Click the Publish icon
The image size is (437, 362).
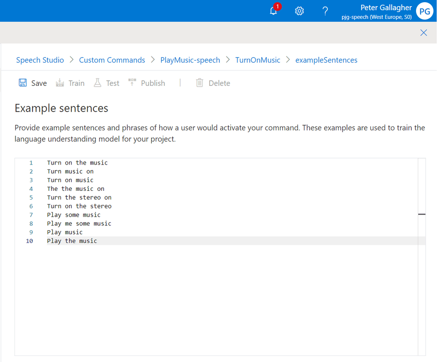[132, 82]
